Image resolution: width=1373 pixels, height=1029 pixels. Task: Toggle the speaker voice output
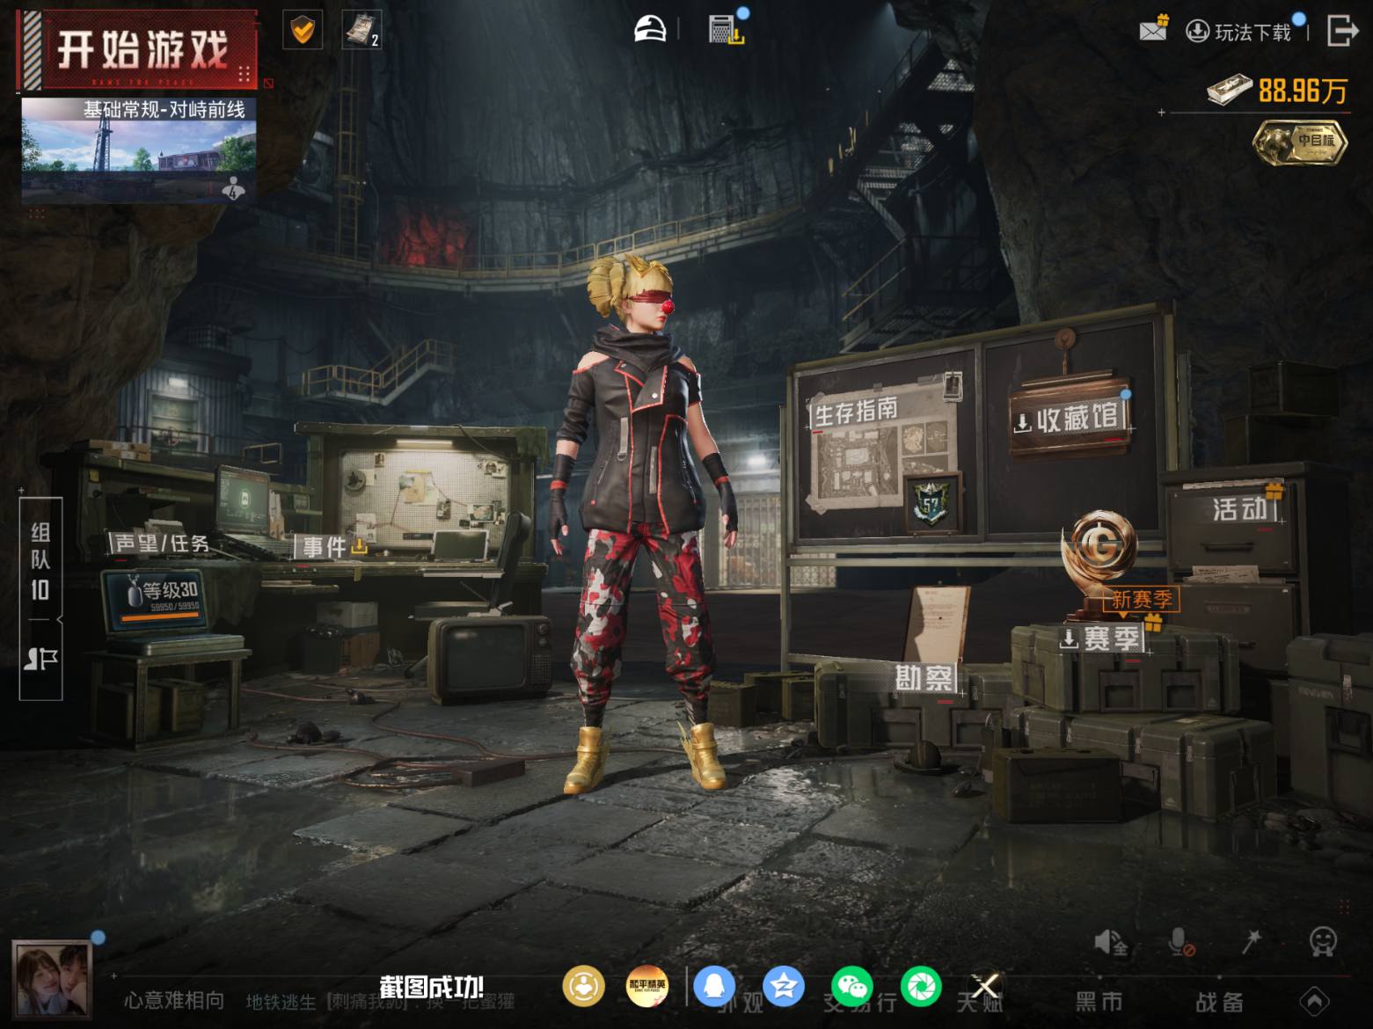[1111, 943]
